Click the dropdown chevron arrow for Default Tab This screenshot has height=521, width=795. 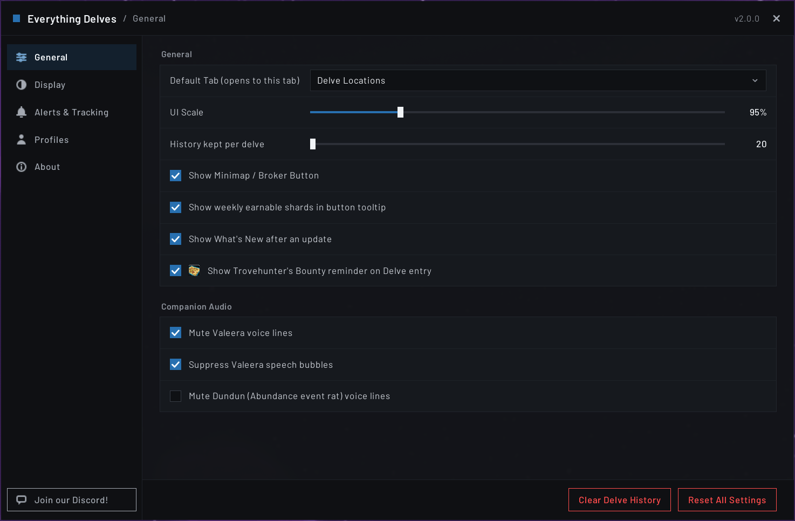tap(755, 80)
